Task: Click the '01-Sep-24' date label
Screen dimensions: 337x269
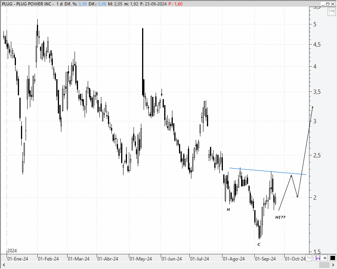Action: (x=266, y=259)
